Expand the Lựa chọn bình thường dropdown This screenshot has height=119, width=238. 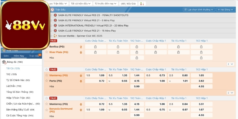(x=199, y=10)
